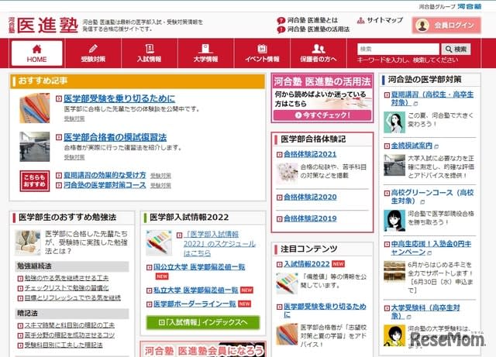The image size is (496, 357).
Task: Open the サイトマップ link
Action: pos(380,21)
